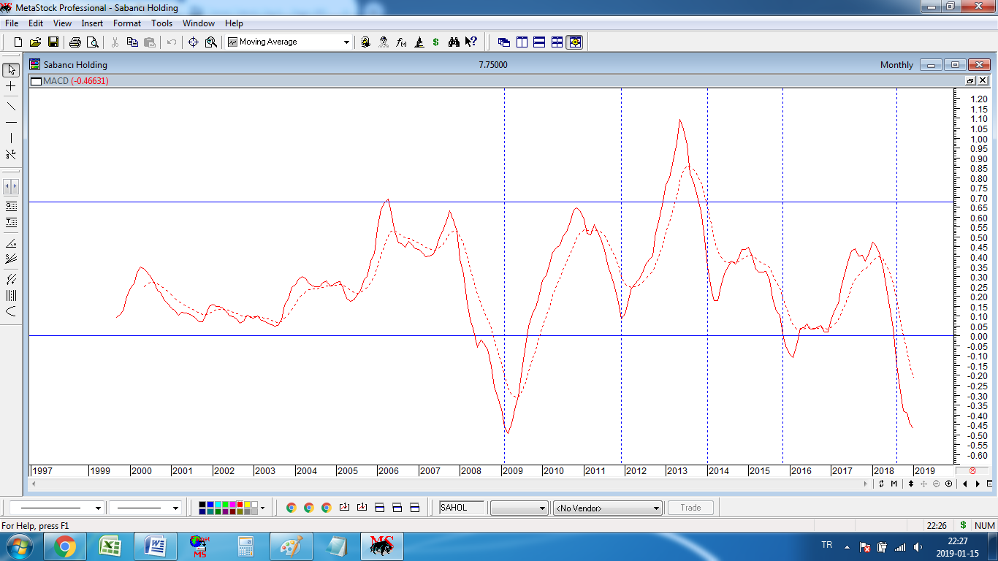Open the System Tester dollar icon

(436, 42)
